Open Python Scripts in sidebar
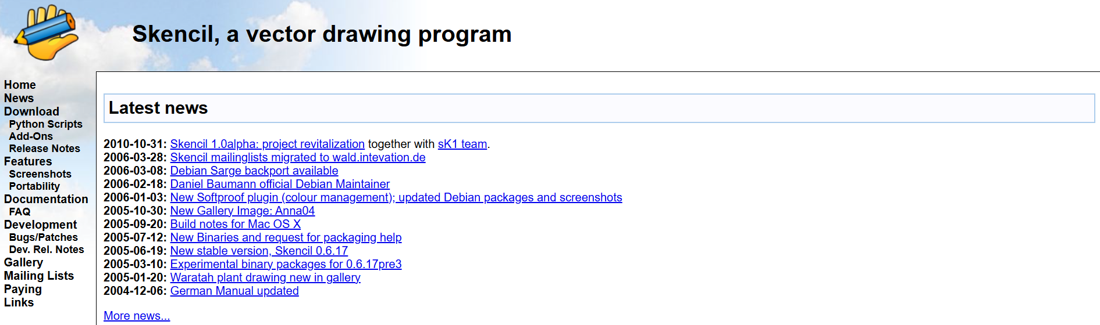Image resolution: width=1100 pixels, height=325 pixels. [45, 124]
